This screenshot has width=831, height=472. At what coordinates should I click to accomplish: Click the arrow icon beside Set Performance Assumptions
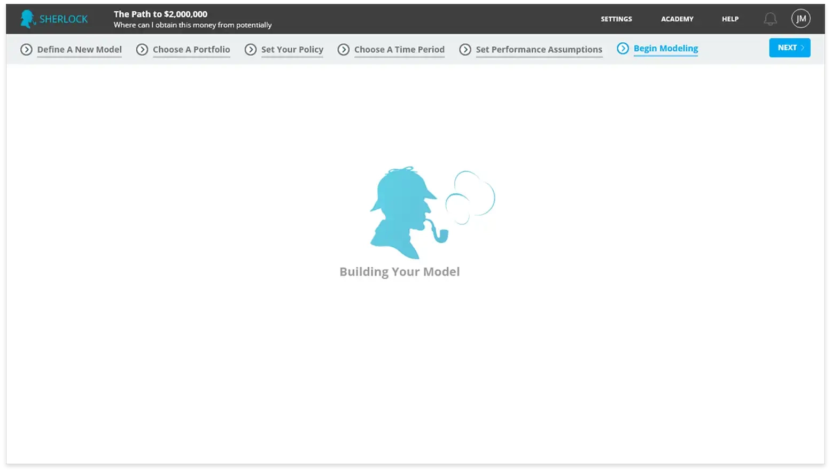(x=465, y=50)
